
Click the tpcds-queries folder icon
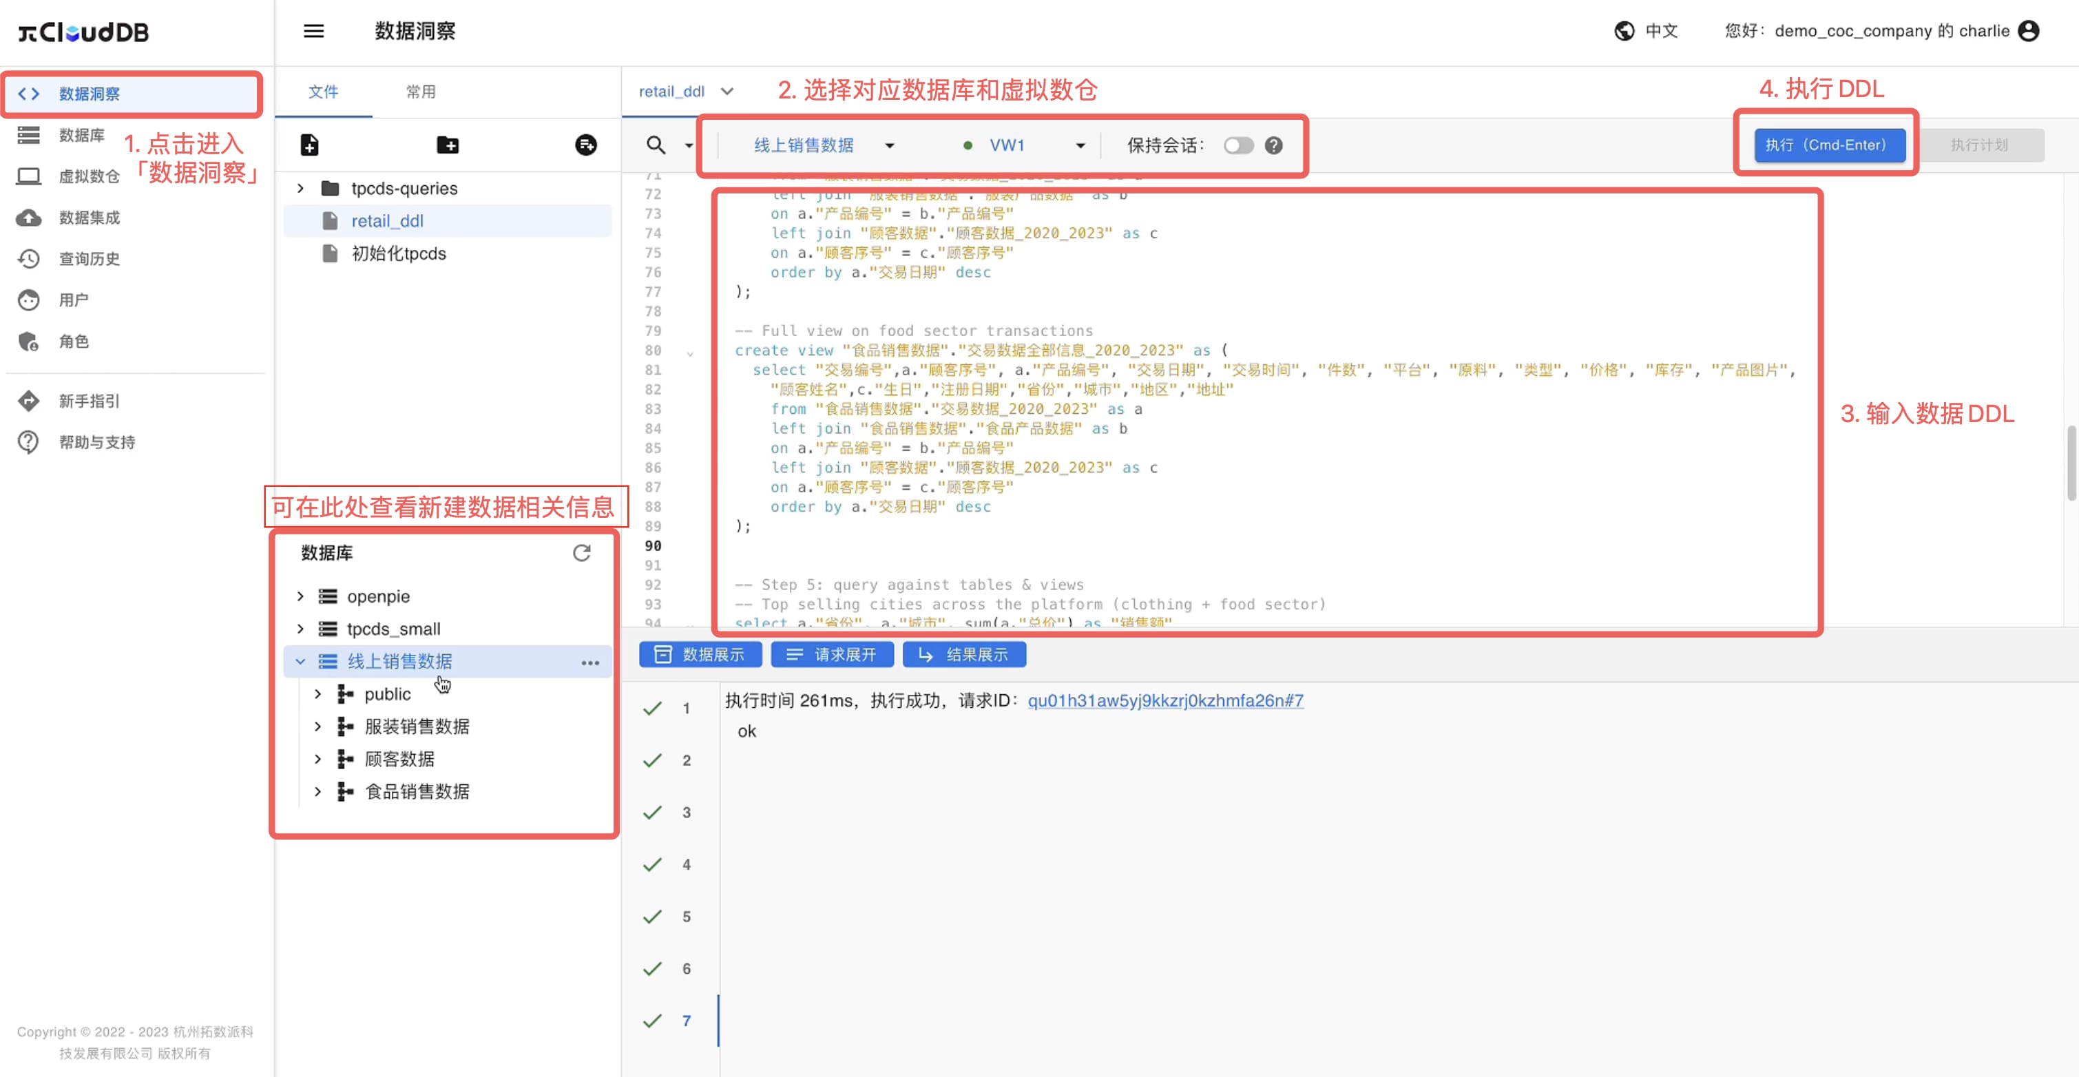(x=329, y=189)
